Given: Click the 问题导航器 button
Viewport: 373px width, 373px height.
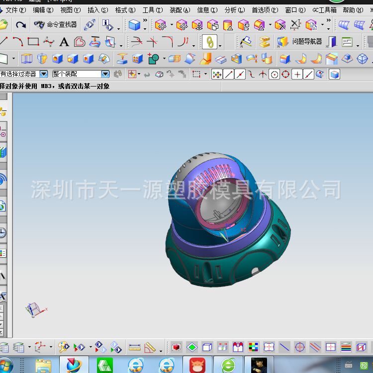Looking at the screenshot, I should tap(300, 42).
